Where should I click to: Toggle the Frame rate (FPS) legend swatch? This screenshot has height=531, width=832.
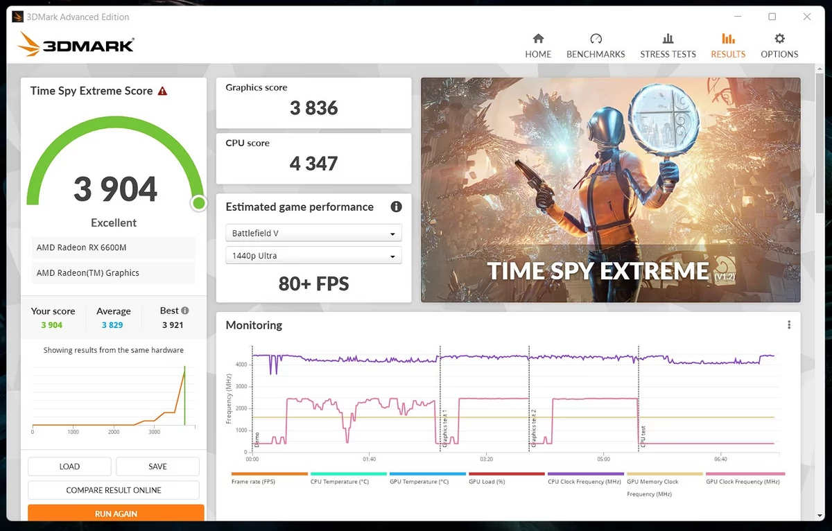click(x=270, y=474)
